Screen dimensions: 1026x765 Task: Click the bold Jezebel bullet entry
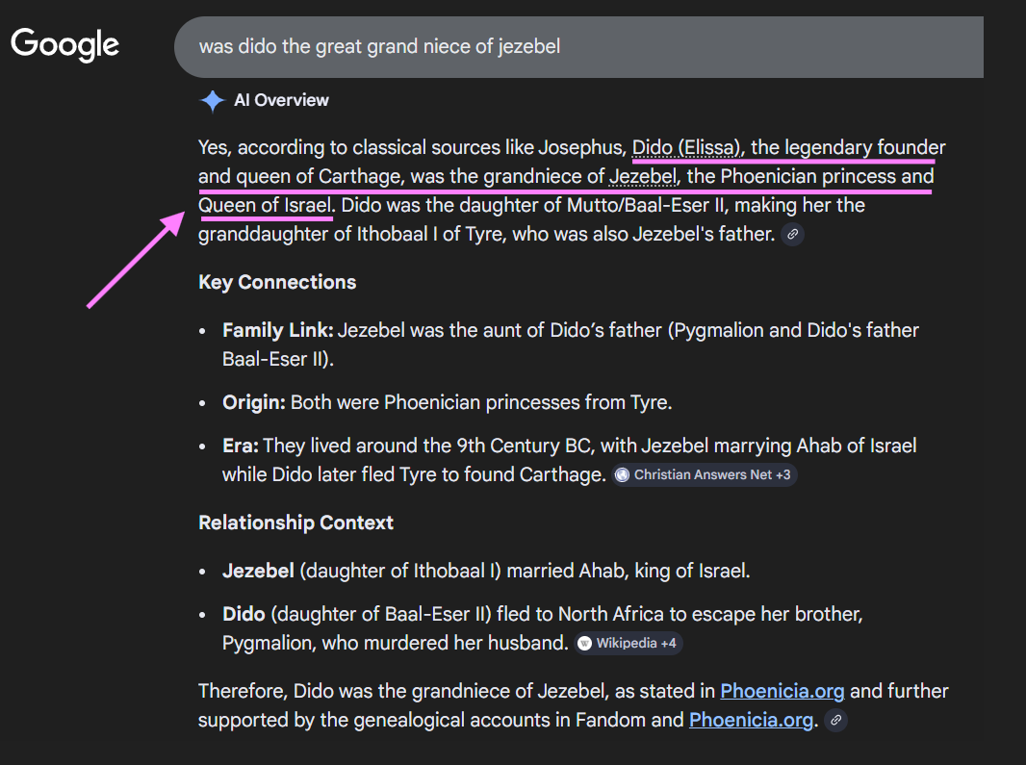coord(258,572)
